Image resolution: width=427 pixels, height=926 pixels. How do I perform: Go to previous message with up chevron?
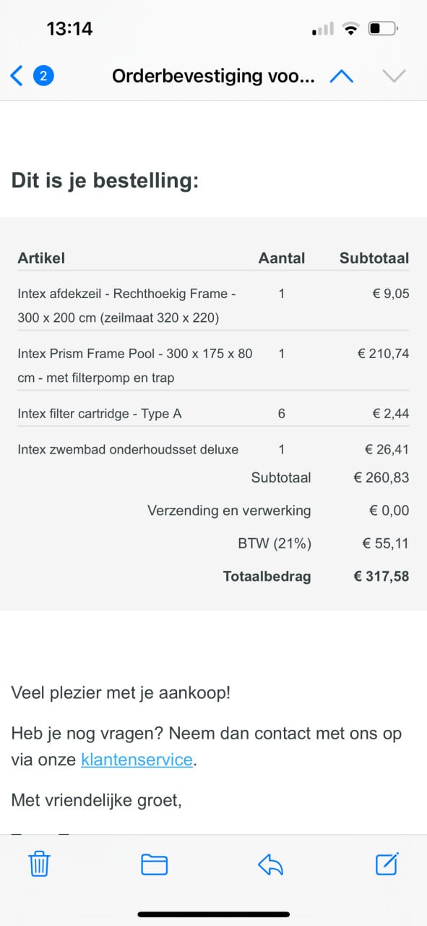coord(341,76)
